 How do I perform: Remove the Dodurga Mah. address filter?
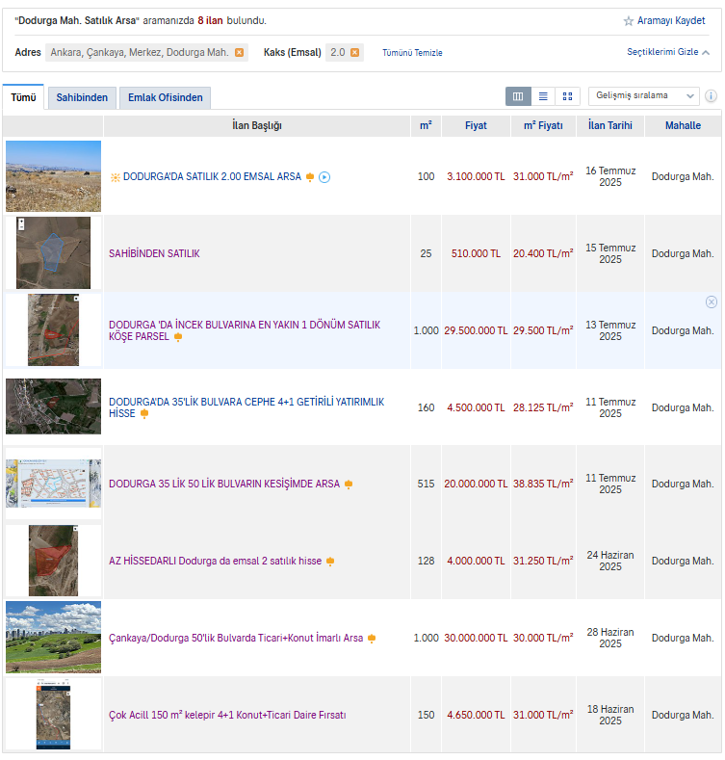[239, 52]
